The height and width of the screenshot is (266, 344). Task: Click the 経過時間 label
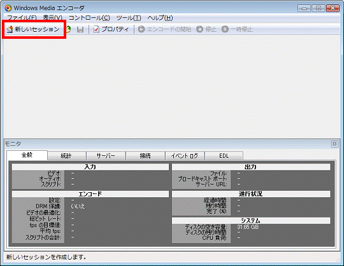pyautogui.click(x=215, y=200)
